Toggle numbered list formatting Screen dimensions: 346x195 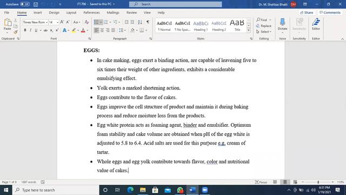click(x=106, y=22)
